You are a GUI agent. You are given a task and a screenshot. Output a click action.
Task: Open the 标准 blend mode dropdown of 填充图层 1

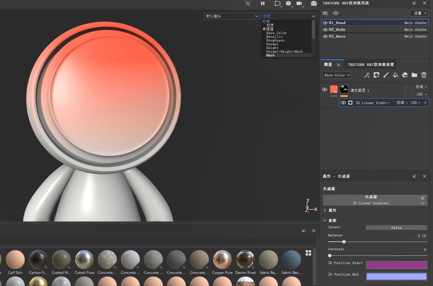click(421, 87)
